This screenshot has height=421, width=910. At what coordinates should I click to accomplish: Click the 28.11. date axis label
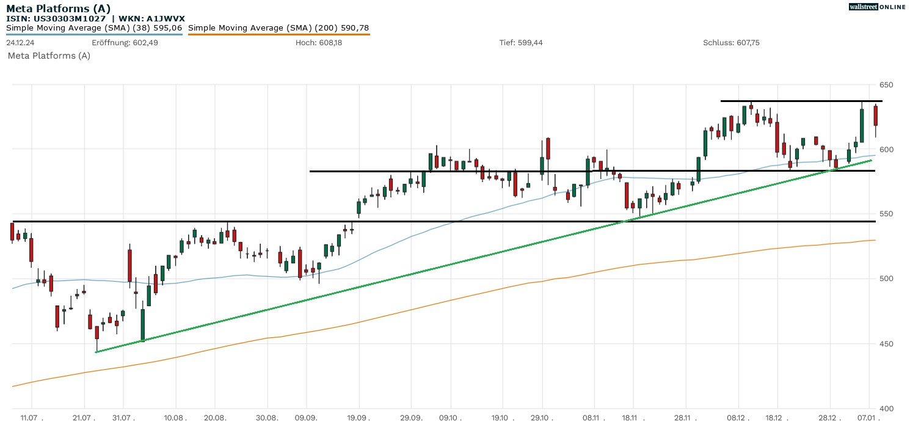pyautogui.click(x=686, y=417)
